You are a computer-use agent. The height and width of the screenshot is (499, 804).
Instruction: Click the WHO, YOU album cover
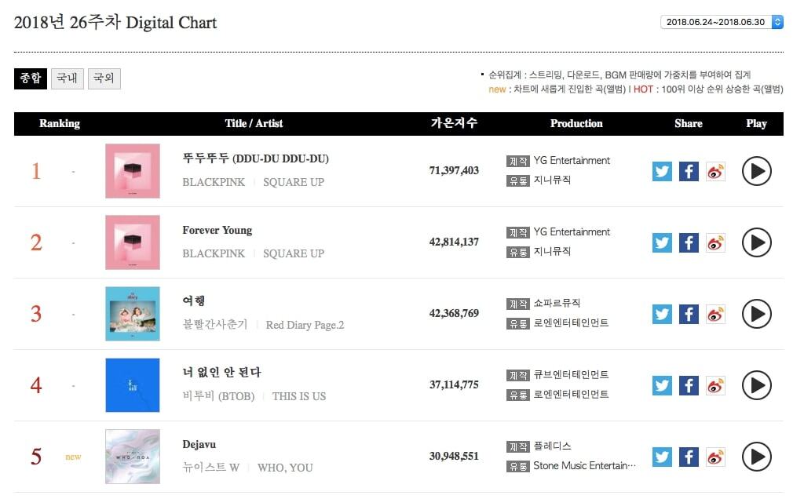point(133,457)
